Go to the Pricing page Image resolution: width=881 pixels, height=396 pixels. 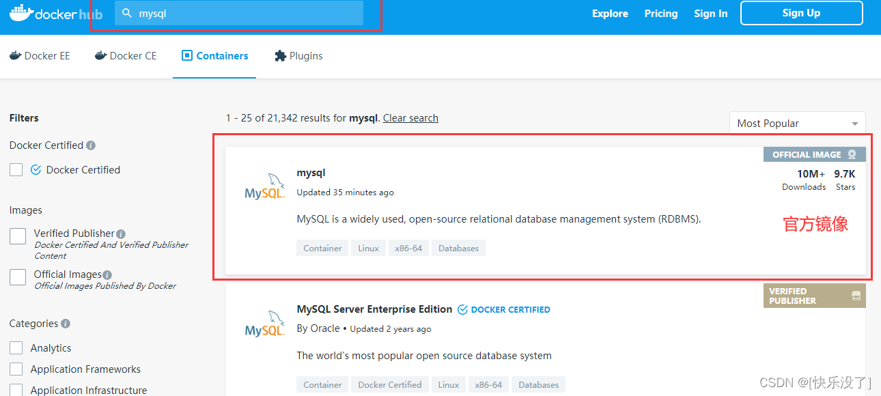(x=661, y=14)
